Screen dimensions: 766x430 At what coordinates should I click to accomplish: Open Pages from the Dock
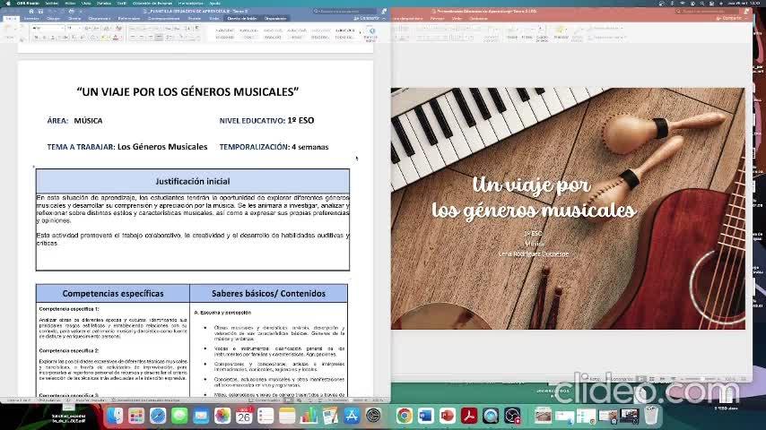point(330,416)
